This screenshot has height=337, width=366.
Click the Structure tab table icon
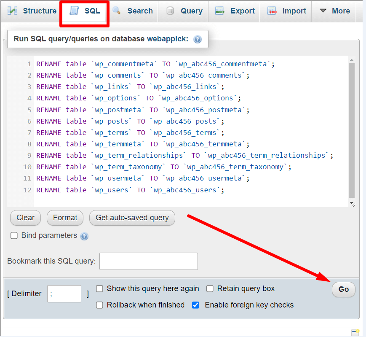click(x=12, y=11)
